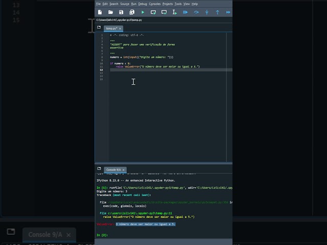Image resolution: width=327 pixels, height=245 pixels.
Task: Open the File menu
Action: tap(98, 4)
